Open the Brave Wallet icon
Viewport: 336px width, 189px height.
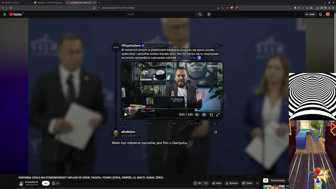(x=325, y=8)
